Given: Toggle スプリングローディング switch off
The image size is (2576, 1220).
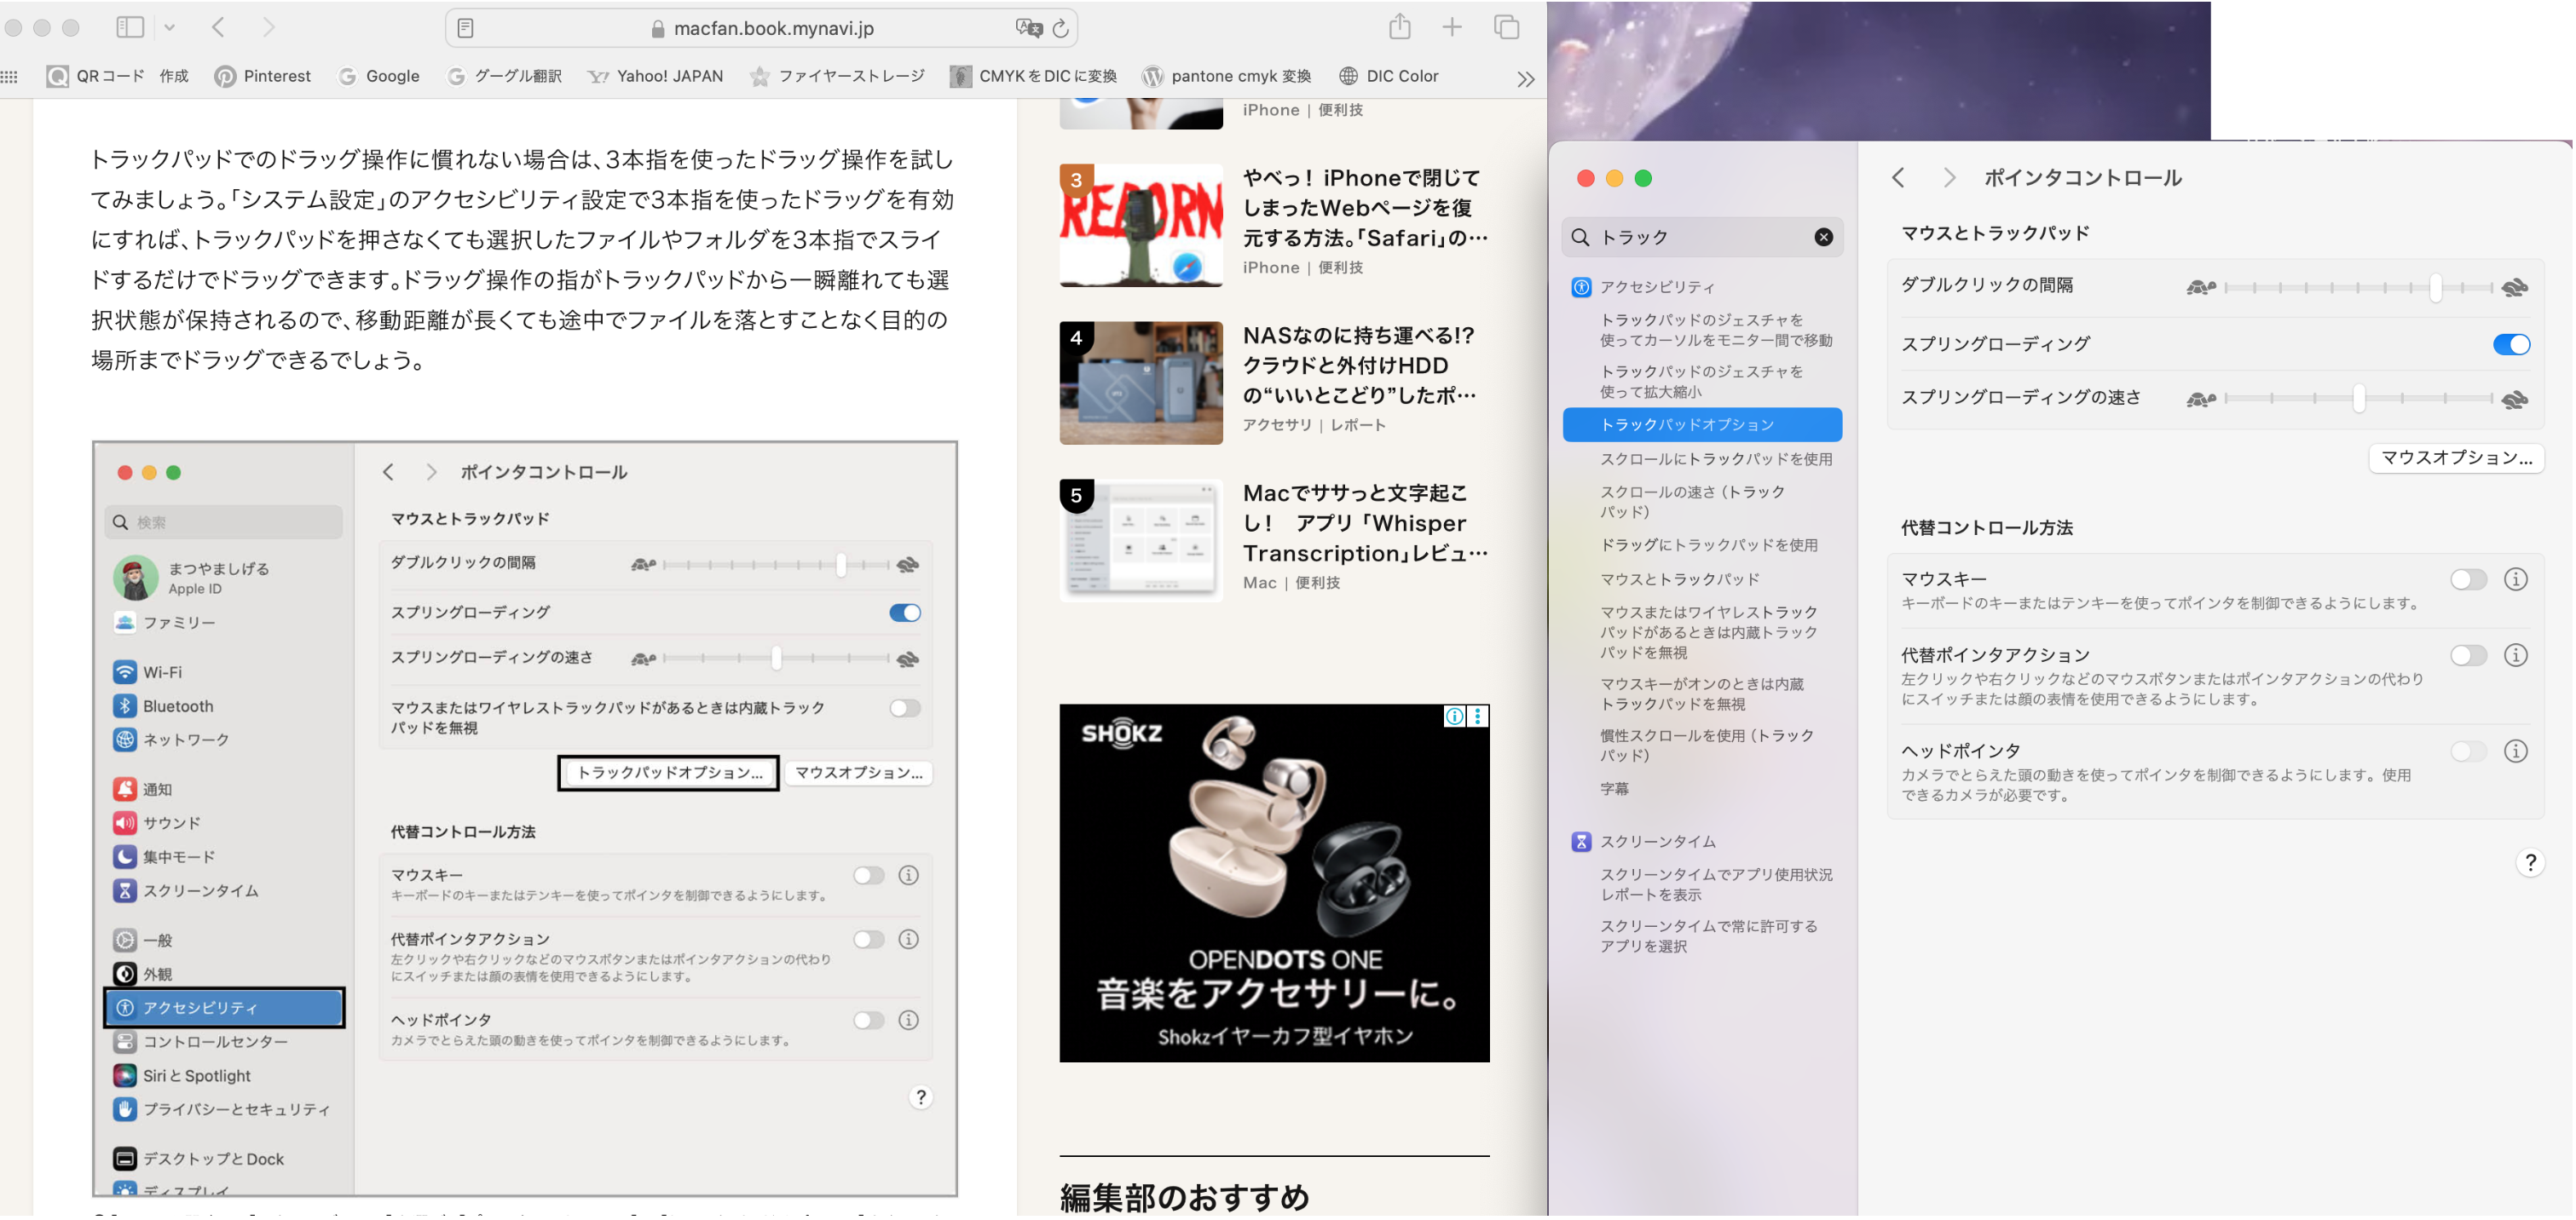Looking at the screenshot, I should 2510,345.
